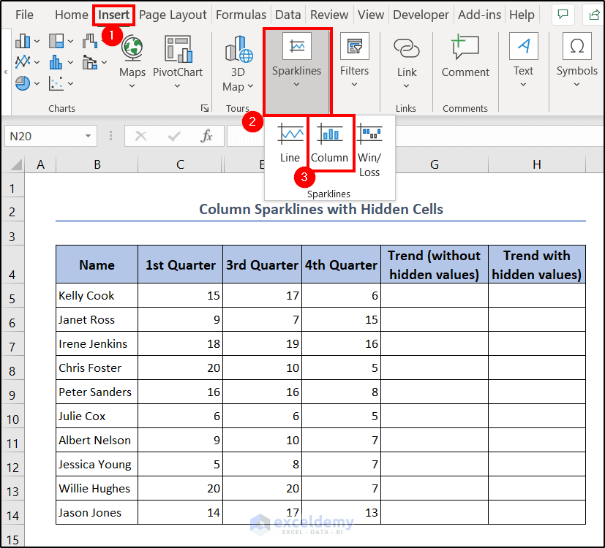The image size is (605, 548).
Task: Click the Maps chart globe icon
Action: click(132, 49)
